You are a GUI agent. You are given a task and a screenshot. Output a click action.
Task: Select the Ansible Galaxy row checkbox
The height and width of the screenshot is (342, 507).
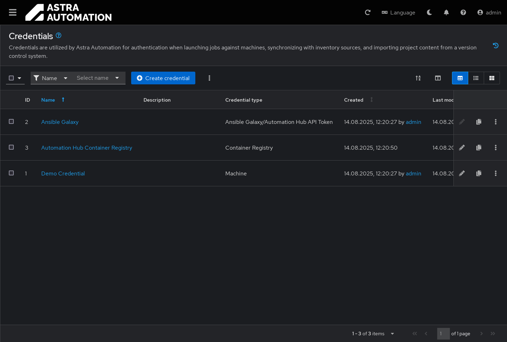(x=11, y=121)
